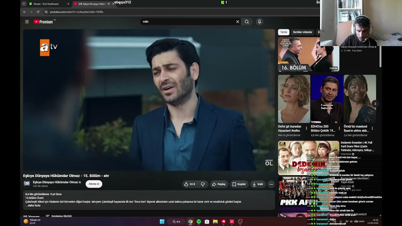The height and width of the screenshot is (226, 402).
Task: Click the Windows taskbar 'Ara' search box
Action: pos(176,222)
